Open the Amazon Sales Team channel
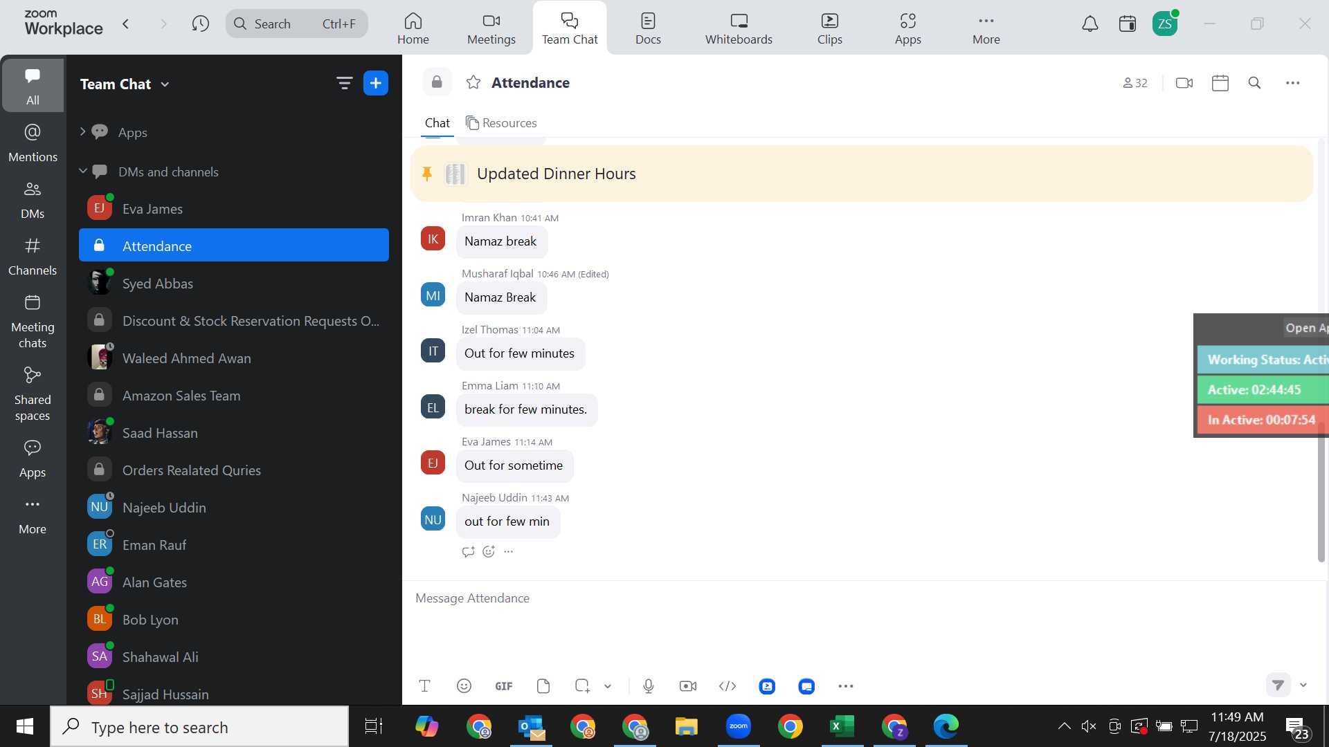 tap(234, 395)
